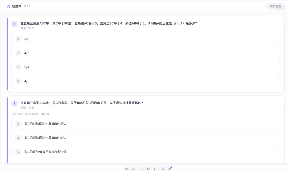The image size is (289, 171).
Task: Click the 提交答案 submit button
Action: tap(275, 6)
